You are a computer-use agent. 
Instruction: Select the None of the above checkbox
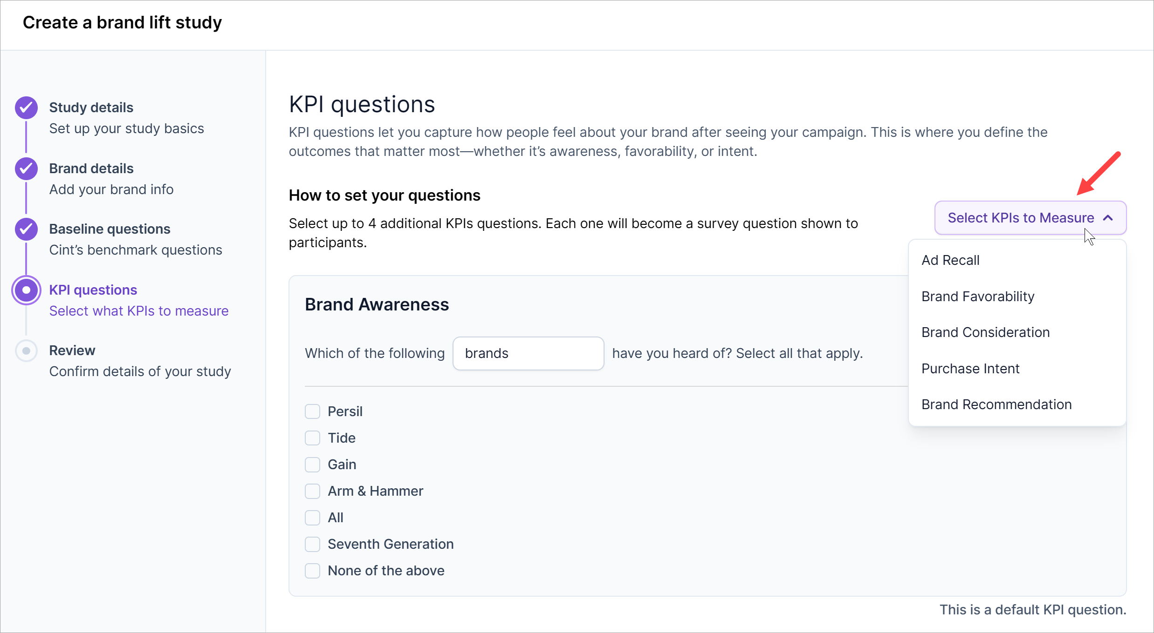[x=312, y=571]
